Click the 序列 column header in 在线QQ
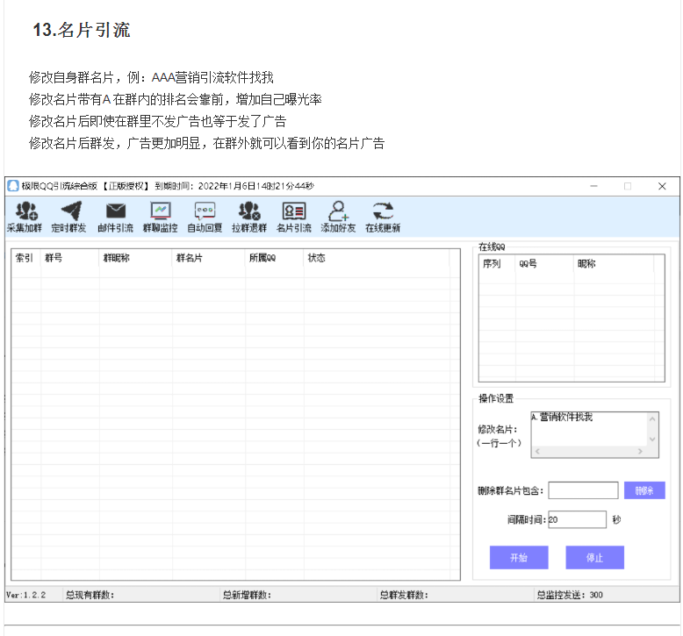683x636 pixels. 497,263
